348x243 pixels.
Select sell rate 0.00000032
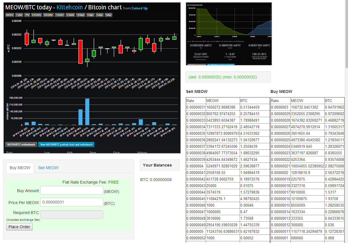196,114
